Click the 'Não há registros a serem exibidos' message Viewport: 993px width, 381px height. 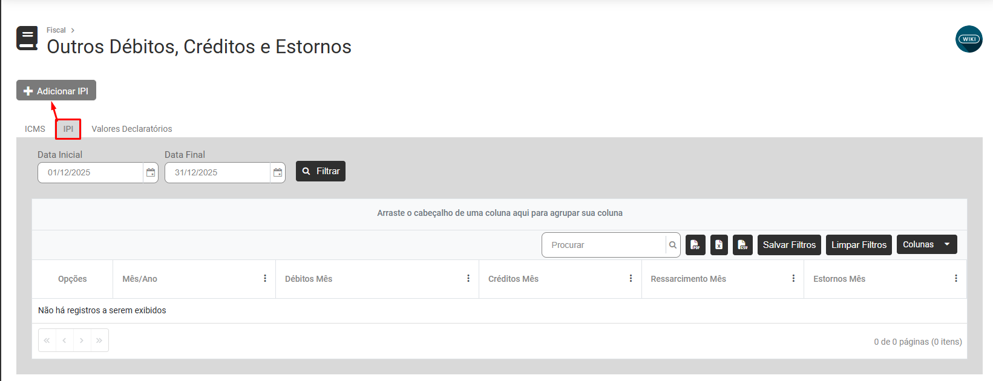click(102, 310)
